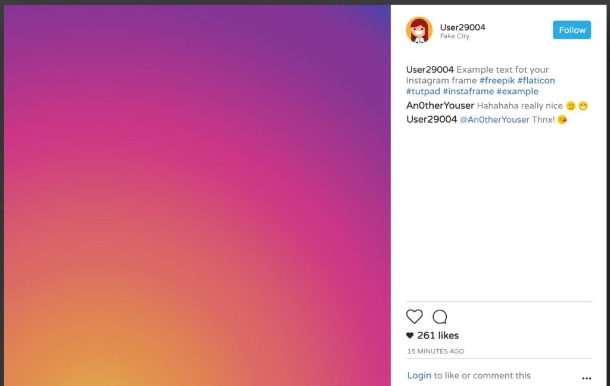610x386 pixels.
Task: Open the #example hashtag
Action: click(x=518, y=92)
